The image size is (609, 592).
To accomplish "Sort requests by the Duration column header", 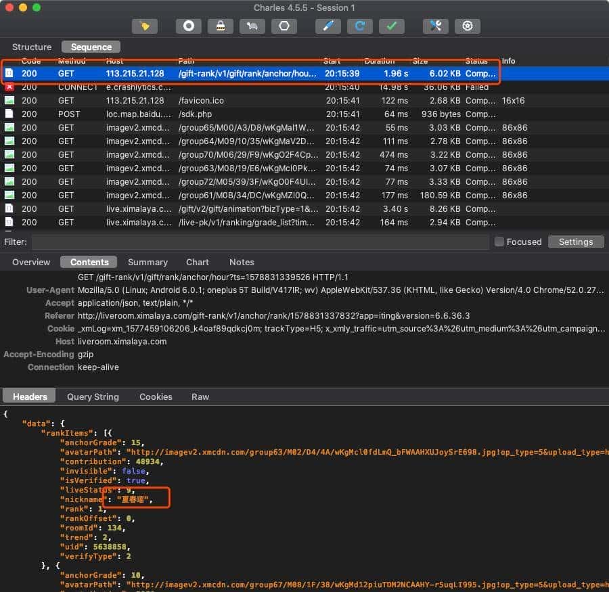I will [x=379, y=61].
